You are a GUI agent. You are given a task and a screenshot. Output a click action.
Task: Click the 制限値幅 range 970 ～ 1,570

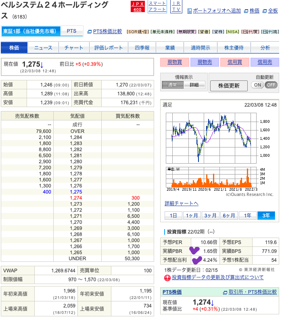click(82, 279)
